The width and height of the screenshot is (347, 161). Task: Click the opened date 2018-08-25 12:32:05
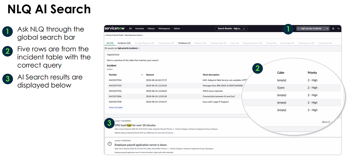tap(156, 86)
